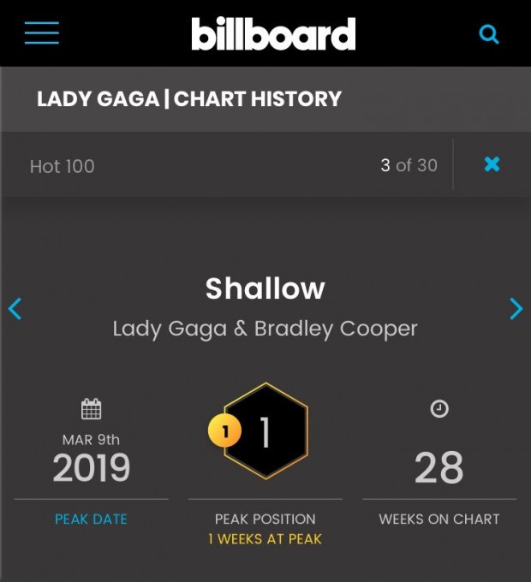Click the hexagon peak position 1
This screenshot has width=531, height=582.
pos(265,431)
